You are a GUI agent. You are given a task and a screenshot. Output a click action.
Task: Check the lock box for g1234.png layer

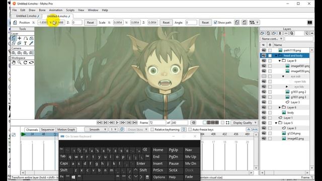click(x=270, y=133)
